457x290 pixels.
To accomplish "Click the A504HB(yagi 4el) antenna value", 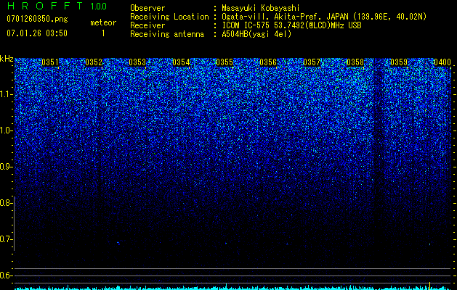I will point(256,34).
